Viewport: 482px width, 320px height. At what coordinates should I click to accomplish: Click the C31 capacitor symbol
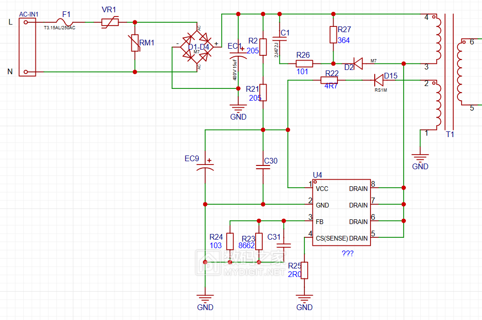pyautogui.click(x=284, y=245)
